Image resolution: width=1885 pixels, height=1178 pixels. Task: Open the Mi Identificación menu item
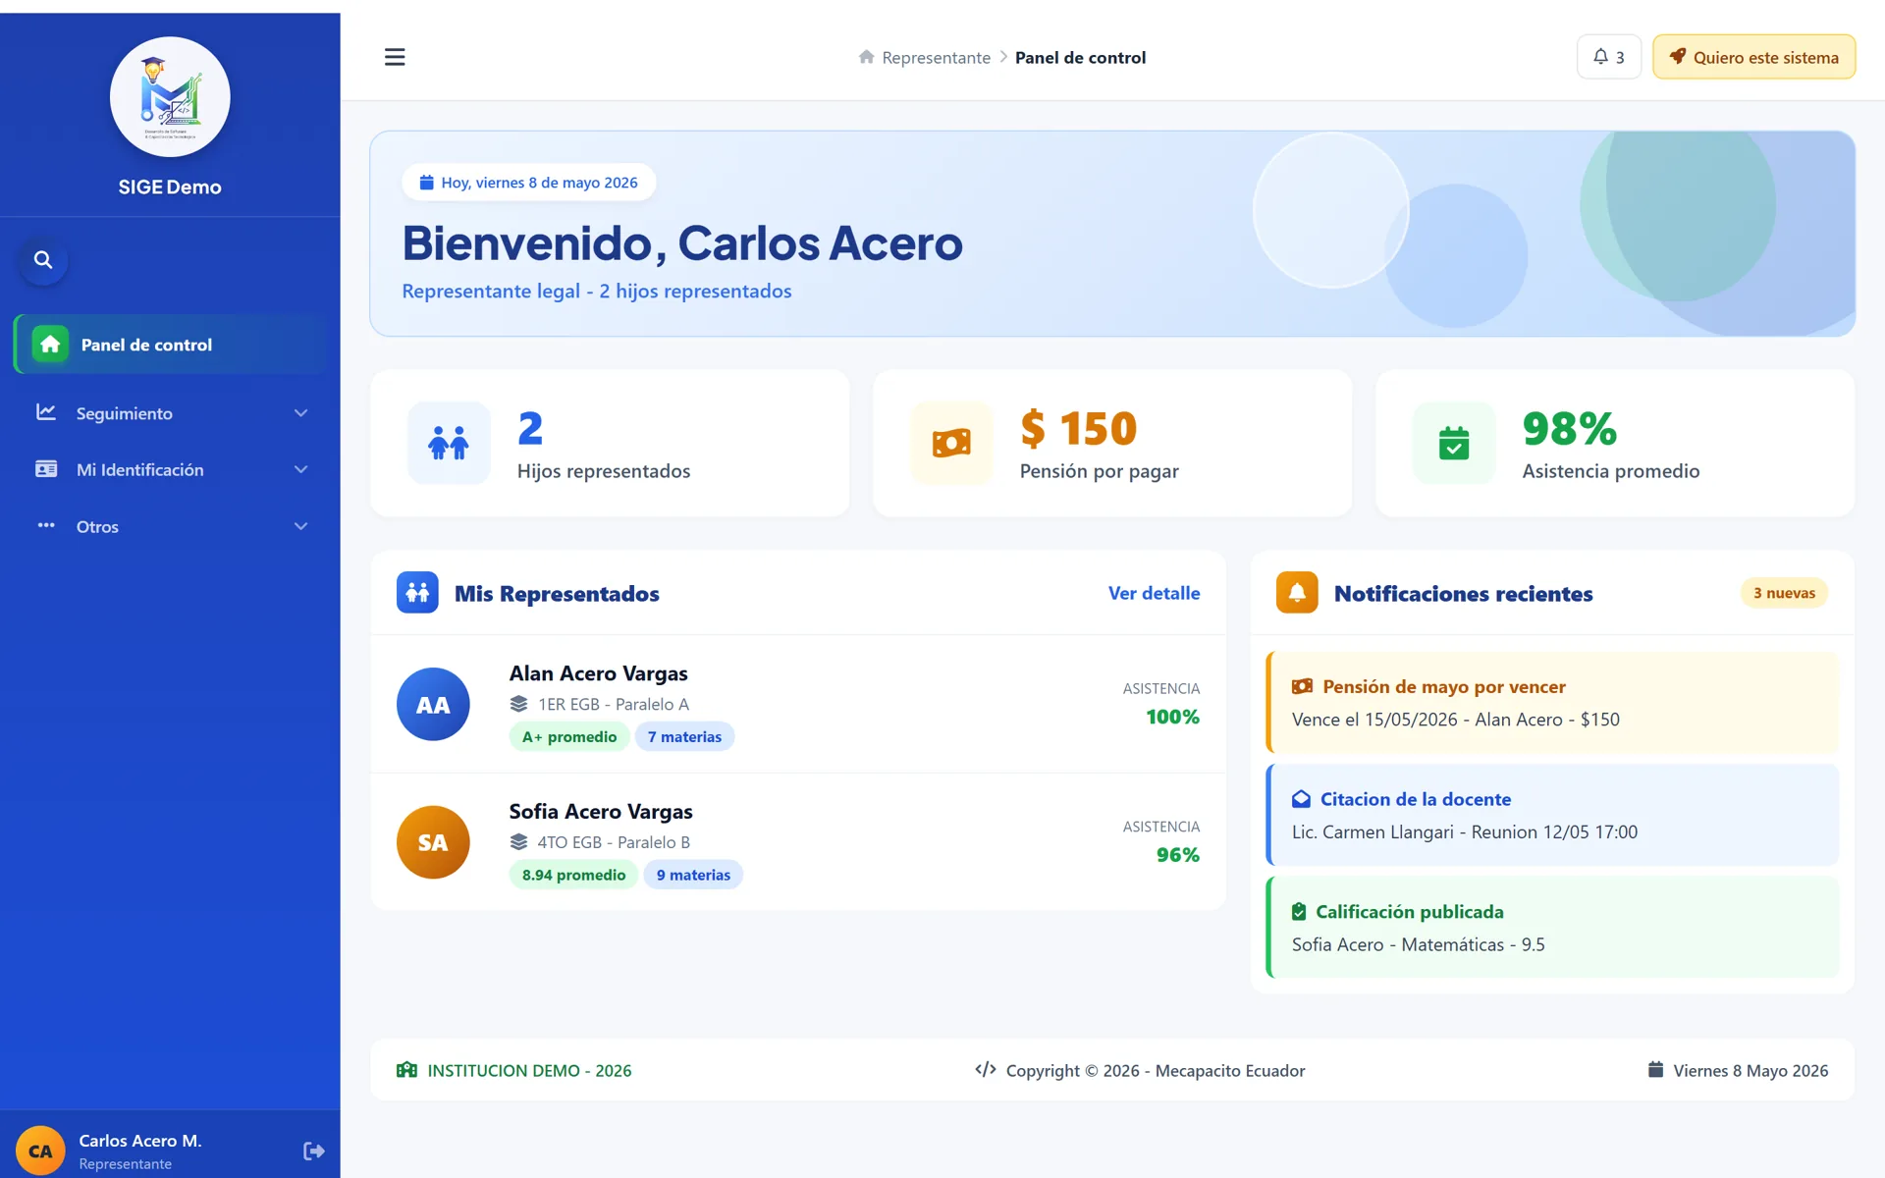click(170, 469)
